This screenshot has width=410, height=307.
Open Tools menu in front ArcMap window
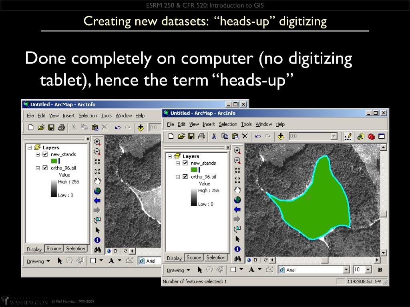tap(246, 124)
